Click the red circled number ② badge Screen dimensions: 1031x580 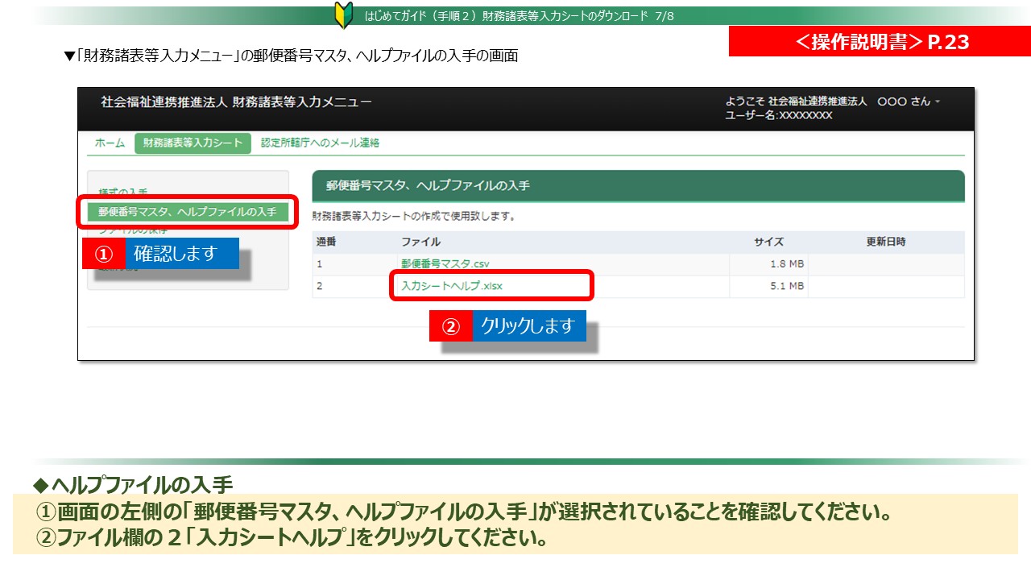pos(451,326)
